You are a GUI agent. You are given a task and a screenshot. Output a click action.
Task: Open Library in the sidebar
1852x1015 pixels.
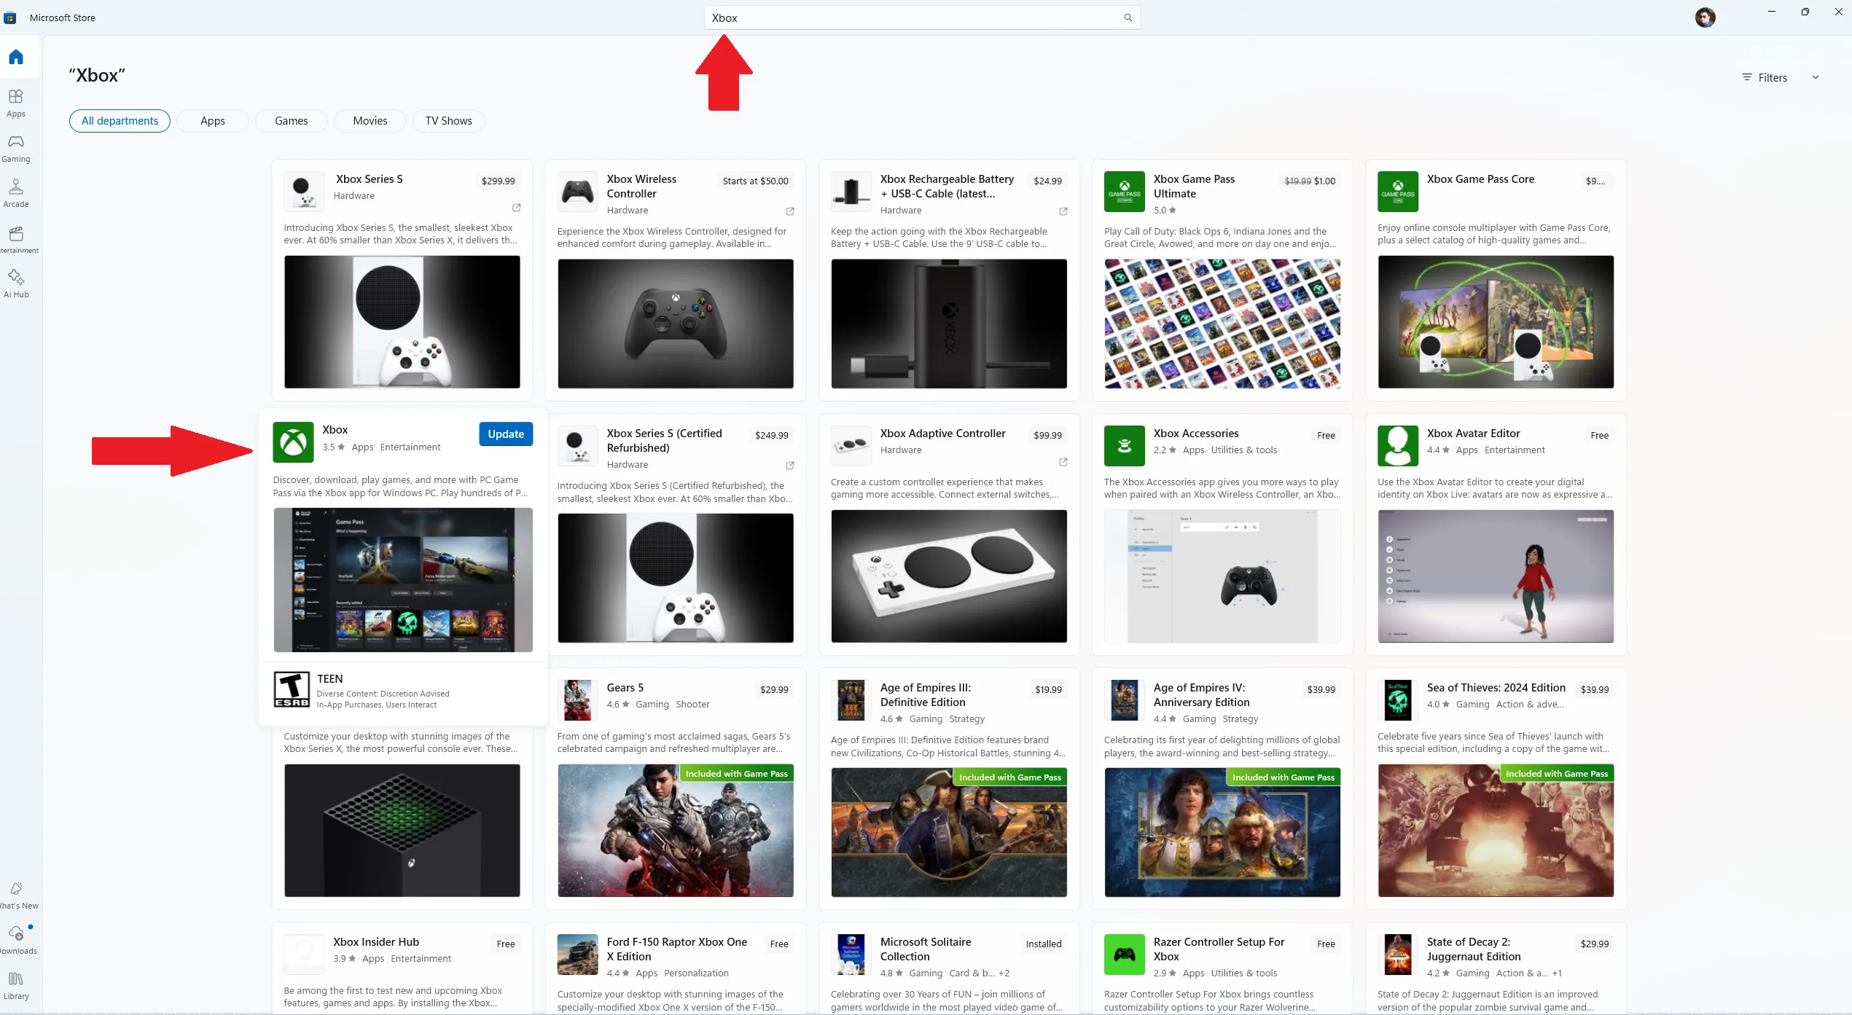[16, 986]
